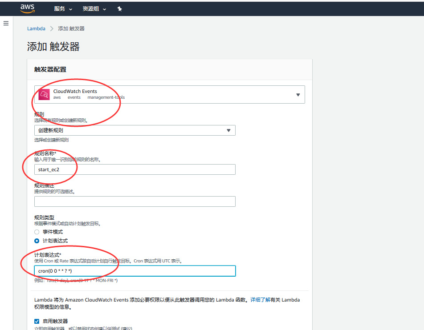Click the pin shortcut icon in header

tap(119, 9)
